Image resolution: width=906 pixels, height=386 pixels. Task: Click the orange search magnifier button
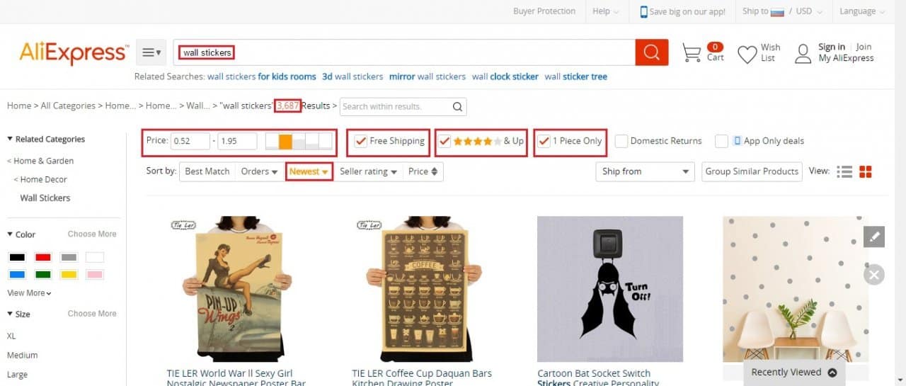tap(651, 52)
